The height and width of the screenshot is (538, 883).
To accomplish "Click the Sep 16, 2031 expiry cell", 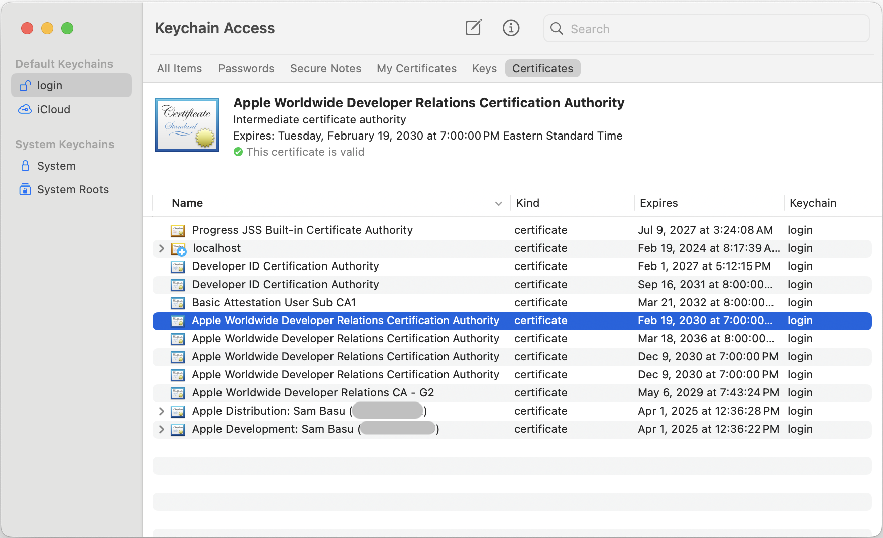I will pos(706,284).
